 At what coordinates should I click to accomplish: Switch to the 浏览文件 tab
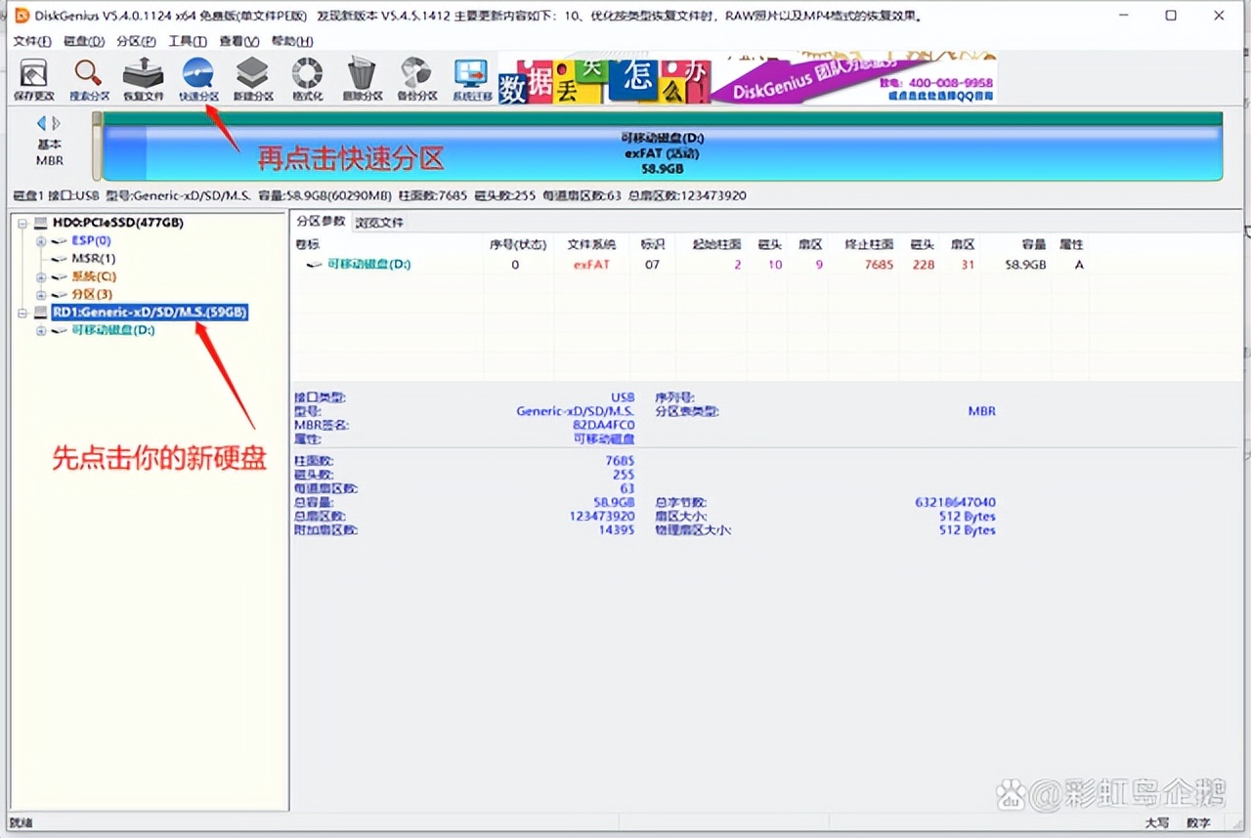click(x=379, y=221)
